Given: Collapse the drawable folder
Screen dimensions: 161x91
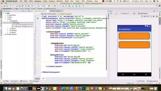Looking at the screenshot, I should tap(8, 21).
